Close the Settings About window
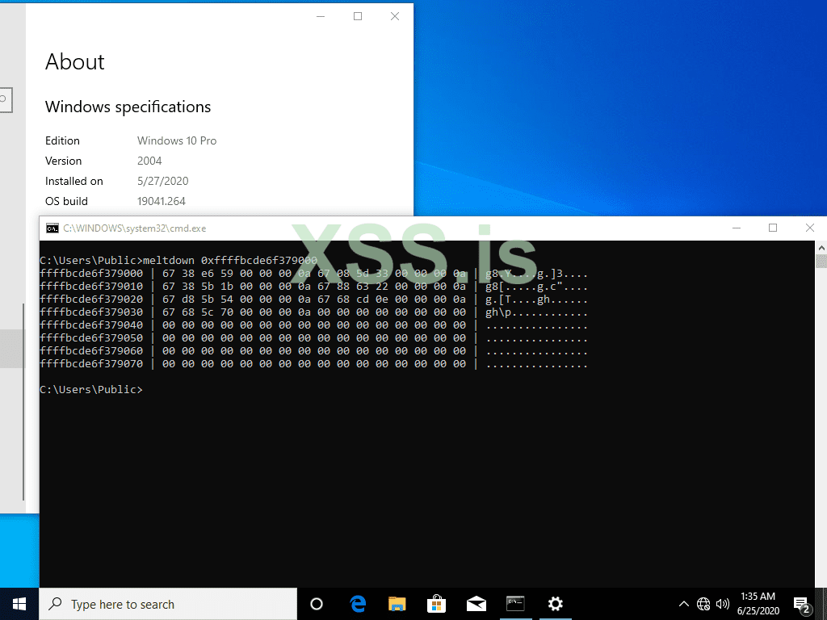Image resolution: width=827 pixels, height=620 pixels. coord(395,16)
